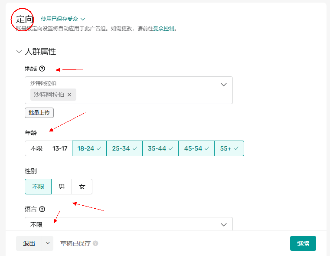Open the 使用已保存受众 dropdown
This screenshot has height=256, width=330.
click(x=63, y=19)
